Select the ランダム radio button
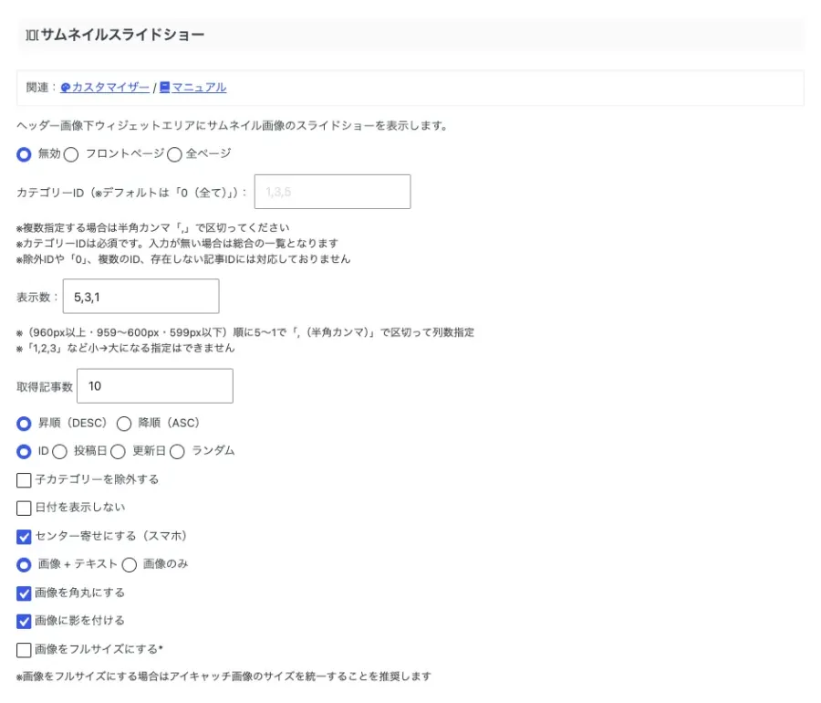Image resolution: width=821 pixels, height=703 pixels. pos(177,452)
